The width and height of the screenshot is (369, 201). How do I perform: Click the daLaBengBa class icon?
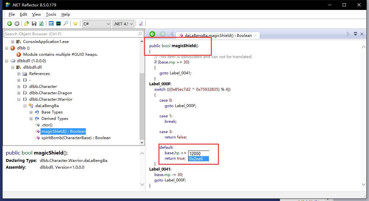pos(31,106)
